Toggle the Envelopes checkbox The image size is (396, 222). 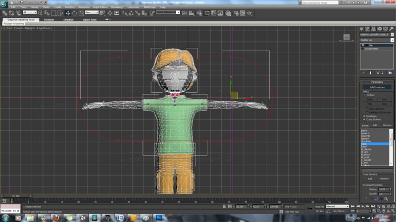click(x=364, y=116)
